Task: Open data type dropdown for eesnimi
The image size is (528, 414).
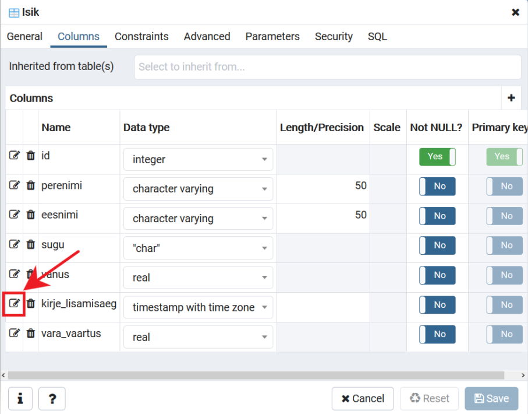Action: [198, 218]
